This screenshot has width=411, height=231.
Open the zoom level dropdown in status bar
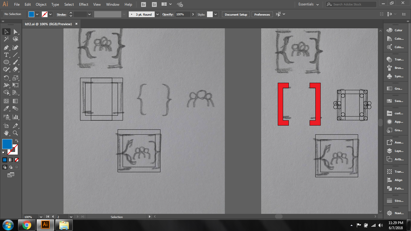[x=41, y=217]
